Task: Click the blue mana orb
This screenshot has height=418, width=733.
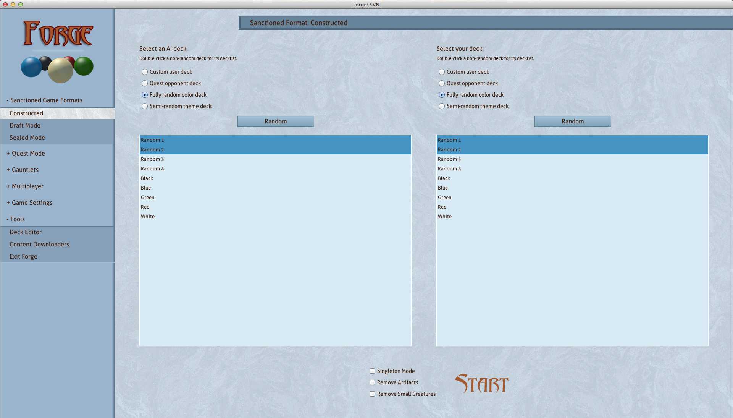Action: click(x=31, y=68)
